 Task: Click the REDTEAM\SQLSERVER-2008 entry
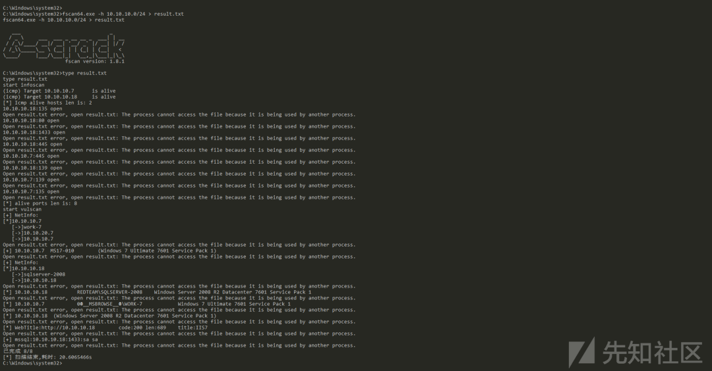[109, 292]
